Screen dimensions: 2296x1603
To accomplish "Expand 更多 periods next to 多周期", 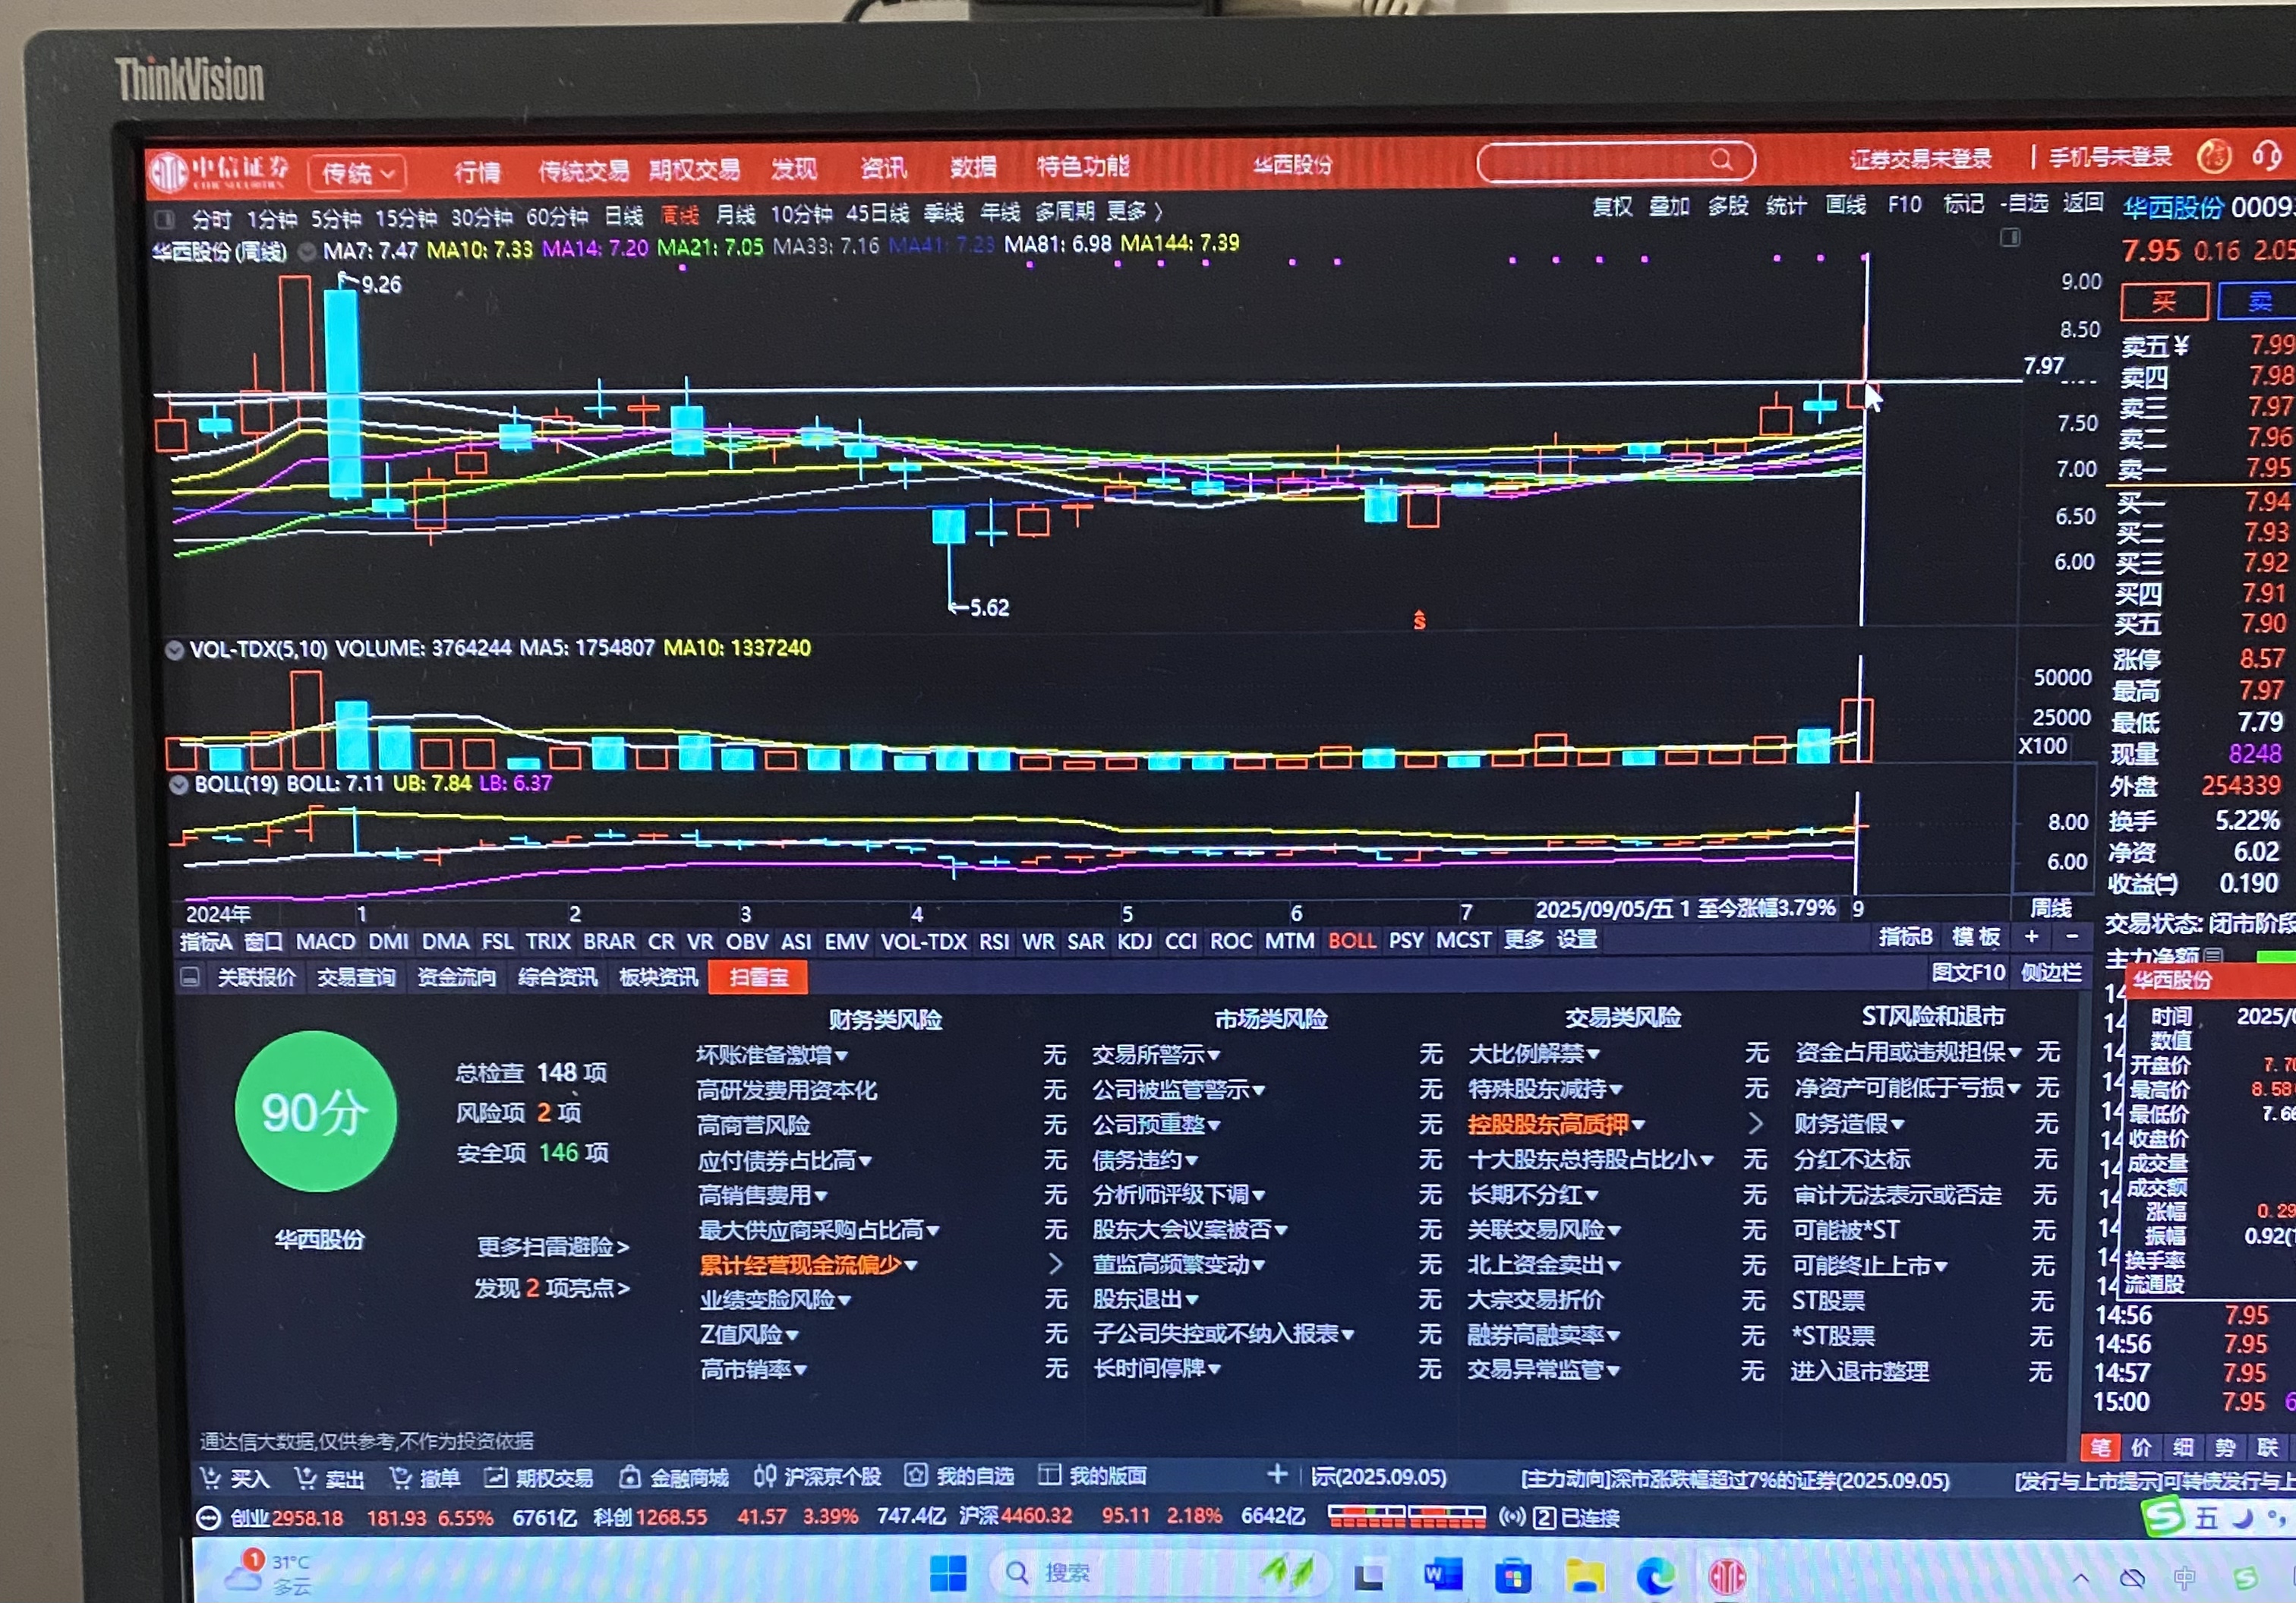I will tap(1134, 212).
